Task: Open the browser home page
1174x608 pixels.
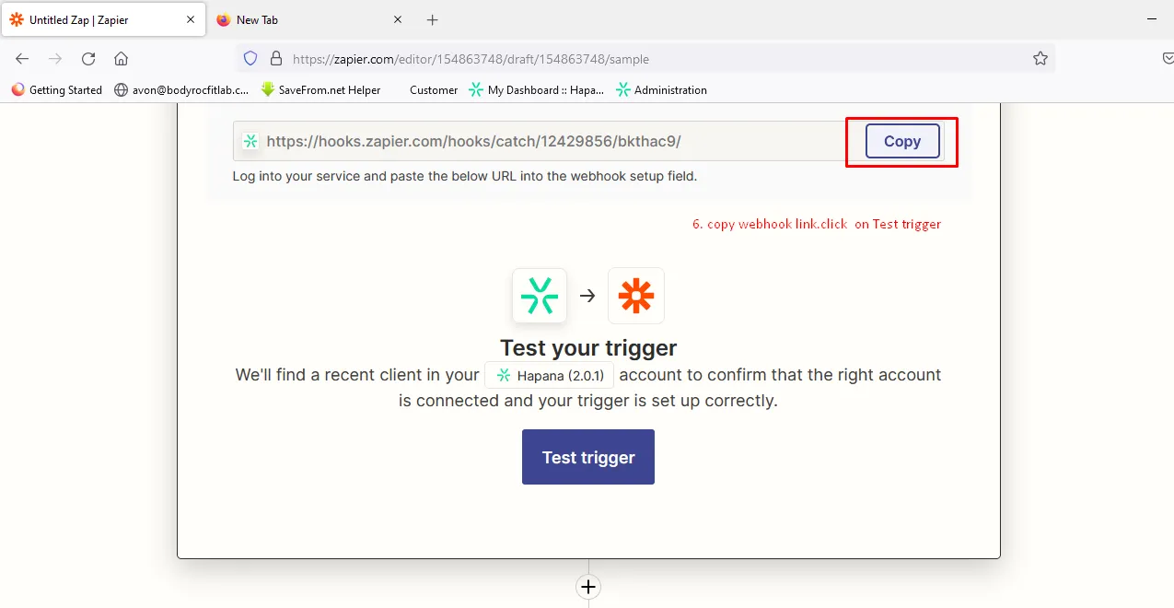Action: [121, 58]
